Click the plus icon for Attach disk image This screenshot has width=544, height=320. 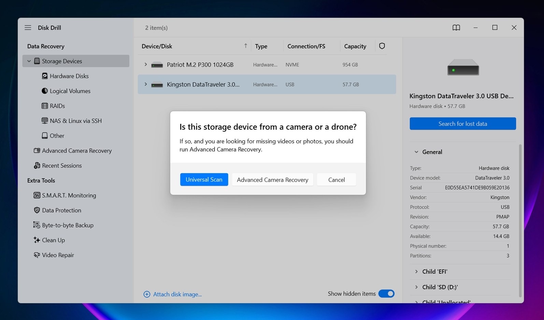[147, 294]
